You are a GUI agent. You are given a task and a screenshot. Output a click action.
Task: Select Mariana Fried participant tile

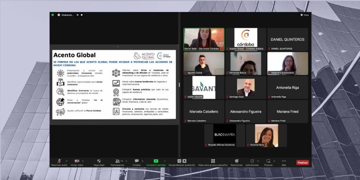point(288,111)
